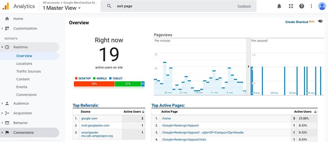Click the search magnifier icon
Screen dimensions: 328x142
click(x=109, y=6)
